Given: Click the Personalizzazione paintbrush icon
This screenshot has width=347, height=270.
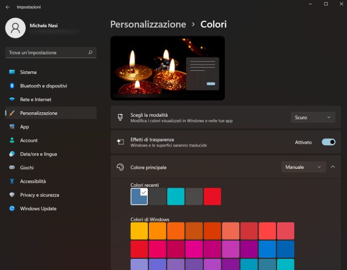Looking at the screenshot, I should pos(12,113).
